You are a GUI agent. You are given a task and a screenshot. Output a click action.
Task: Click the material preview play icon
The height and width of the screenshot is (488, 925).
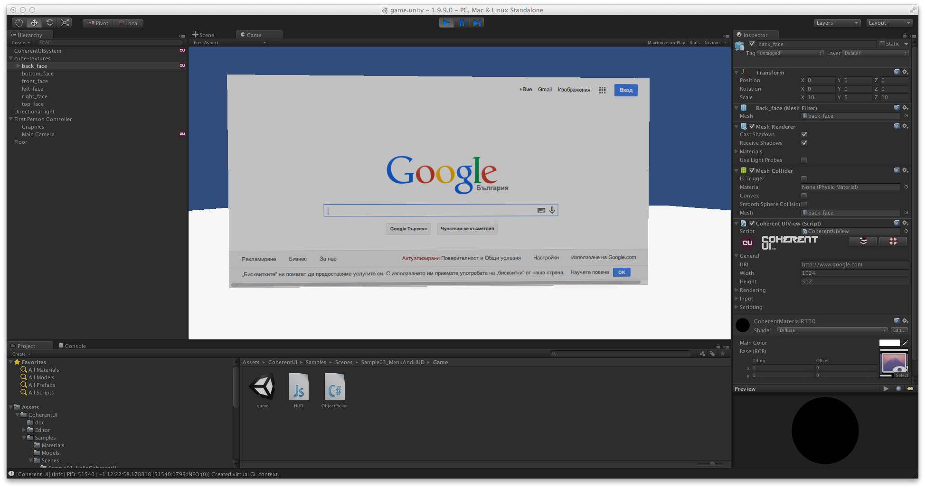886,388
